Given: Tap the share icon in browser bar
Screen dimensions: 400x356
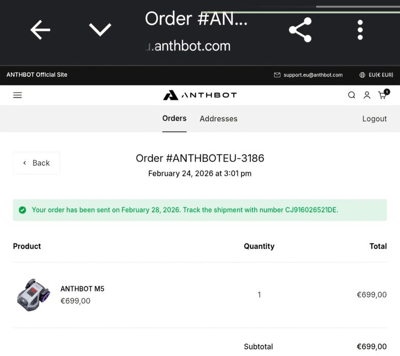Looking at the screenshot, I should [300, 30].
